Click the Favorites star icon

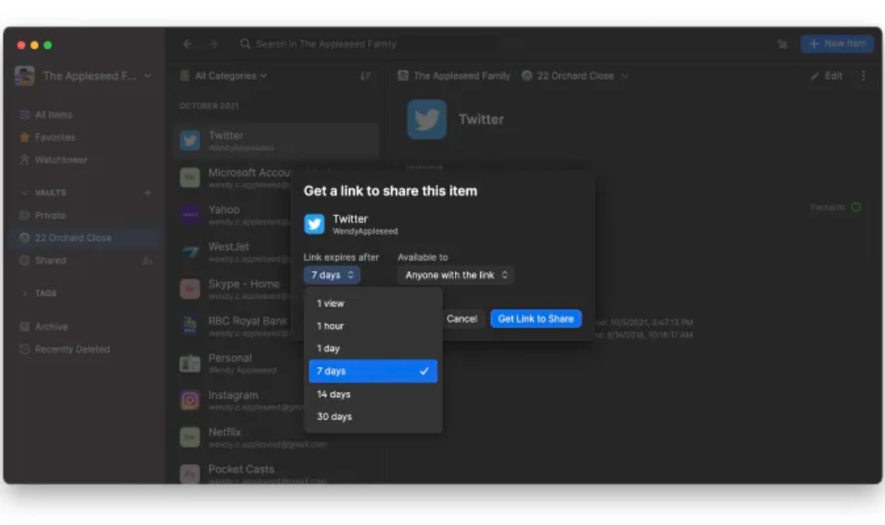click(x=25, y=138)
